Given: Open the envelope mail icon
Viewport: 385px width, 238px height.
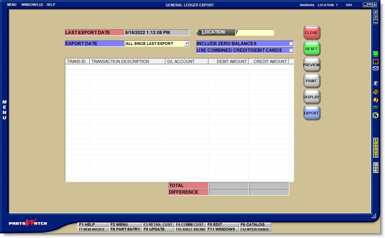Looking at the screenshot, I should pyautogui.click(x=376, y=68).
